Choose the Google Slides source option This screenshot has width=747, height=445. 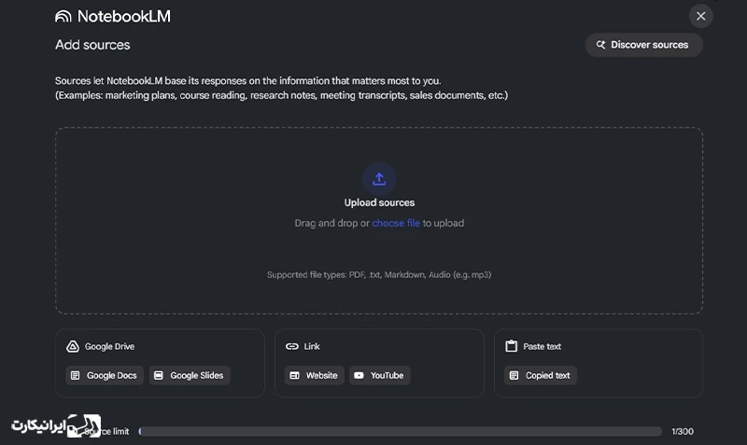point(190,376)
